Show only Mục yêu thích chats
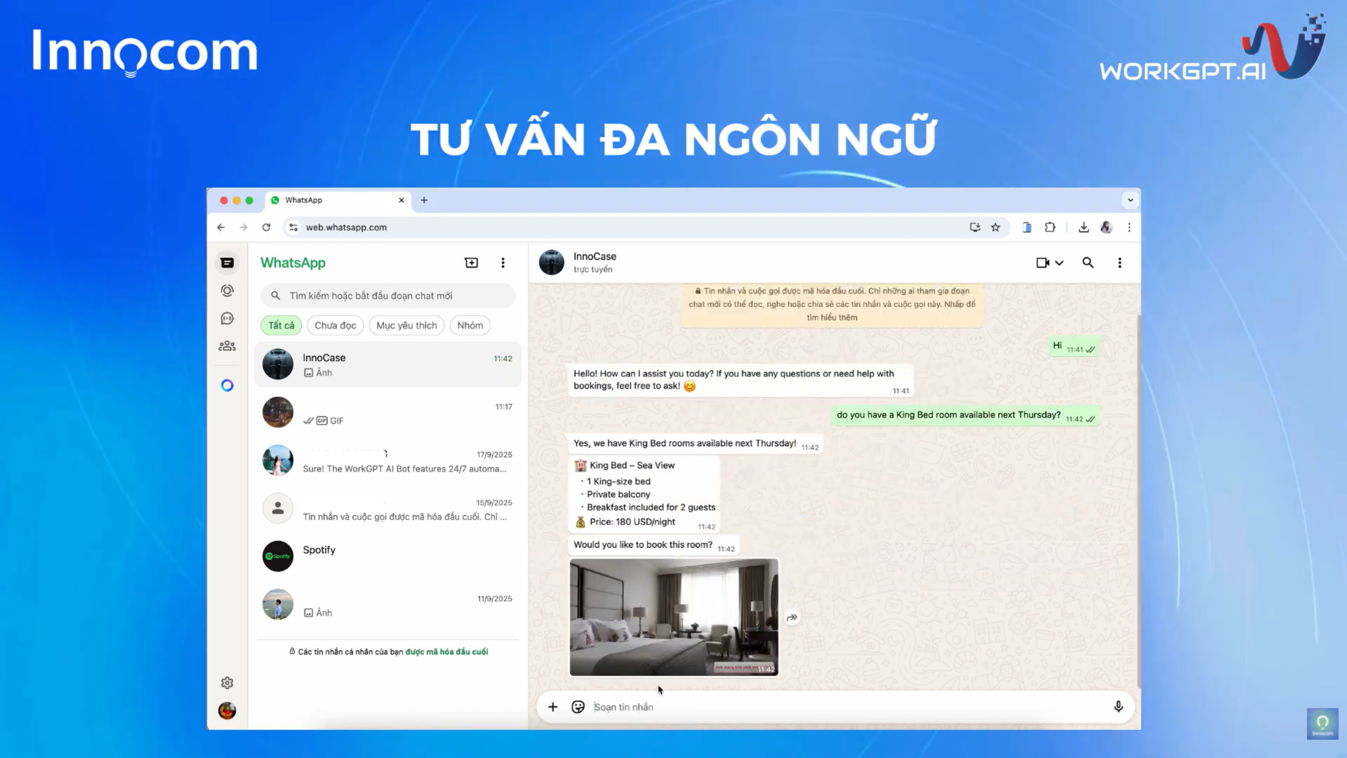The width and height of the screenshot is (1347, 758). point(406,325)
